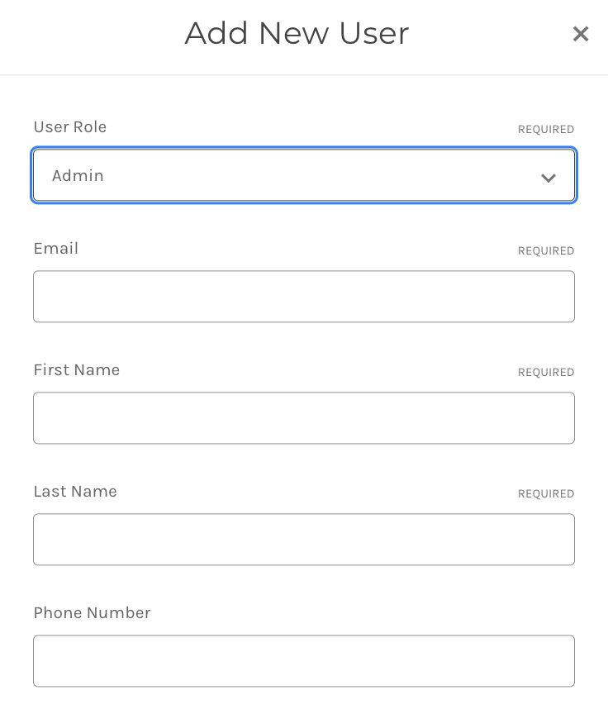Activate the Phone Number input box
608x714 pixels.
[304, 661]
